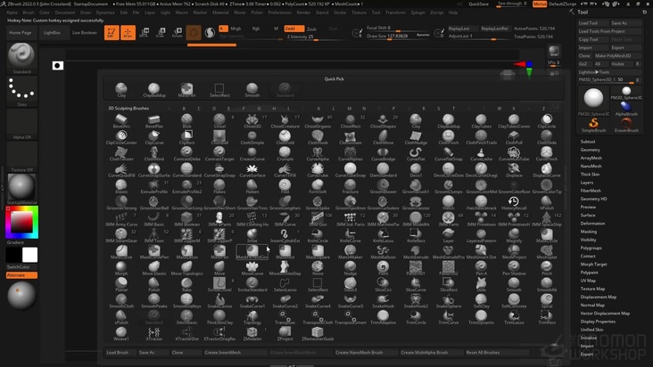Viewport: 653px width, 367px height.
Task: Toggle Edit mode button
Action: point(112,32)
